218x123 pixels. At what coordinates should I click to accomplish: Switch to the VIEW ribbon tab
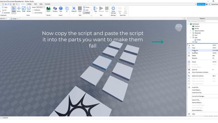click(x=41, y=4)
